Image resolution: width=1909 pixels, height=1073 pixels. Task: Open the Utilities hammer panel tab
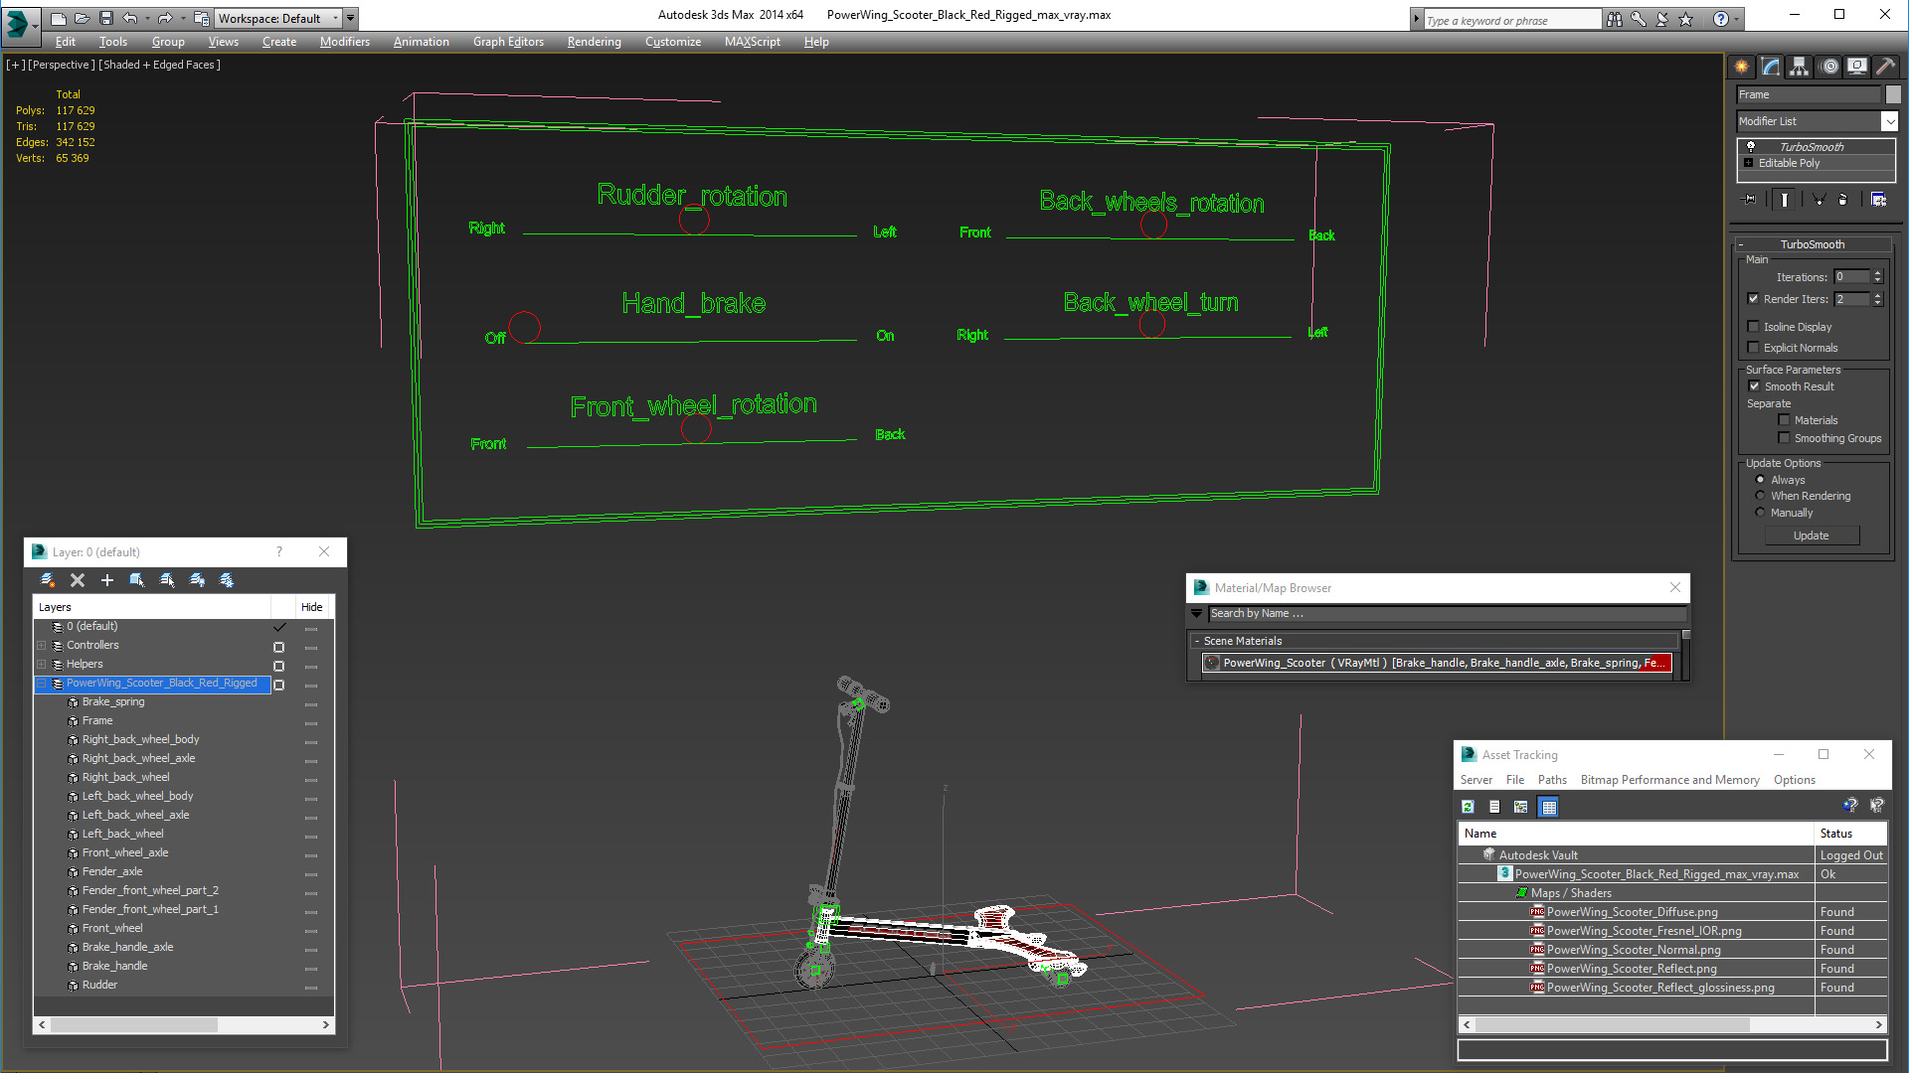[1885, 67]
